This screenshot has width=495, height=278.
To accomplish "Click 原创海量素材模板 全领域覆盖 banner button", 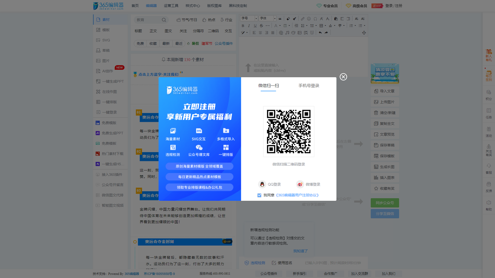I will click(199, 166).
